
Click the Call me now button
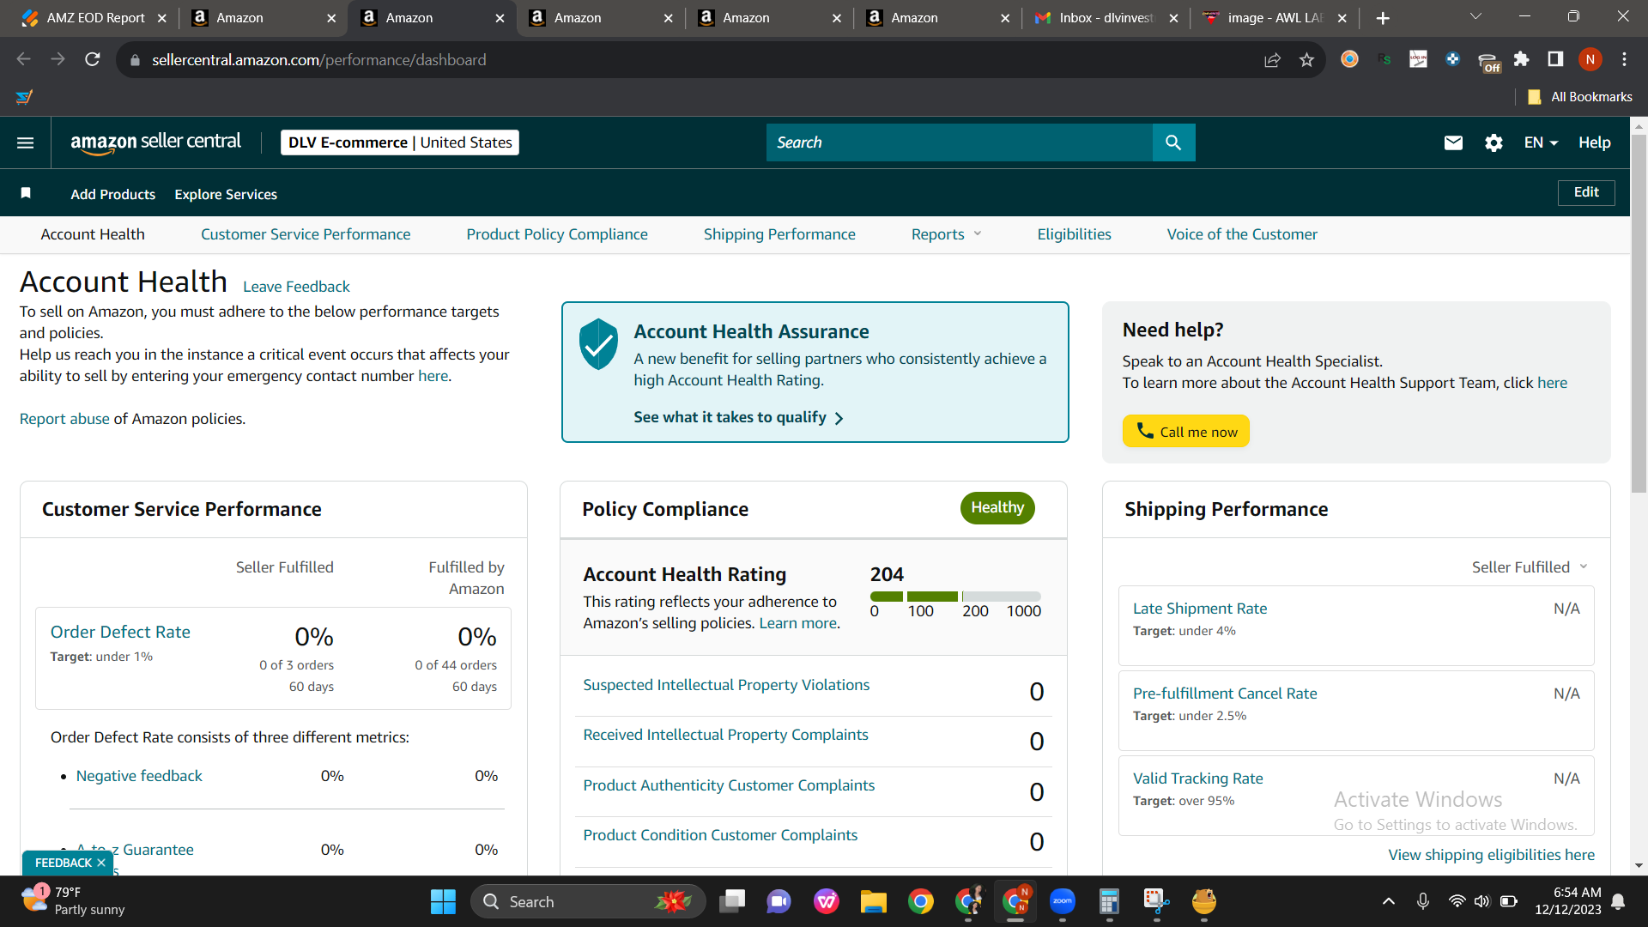coord(1185,431)
